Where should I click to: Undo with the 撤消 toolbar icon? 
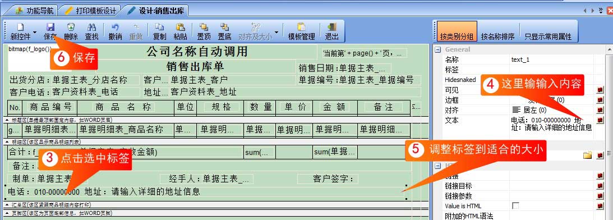[115, 27]
